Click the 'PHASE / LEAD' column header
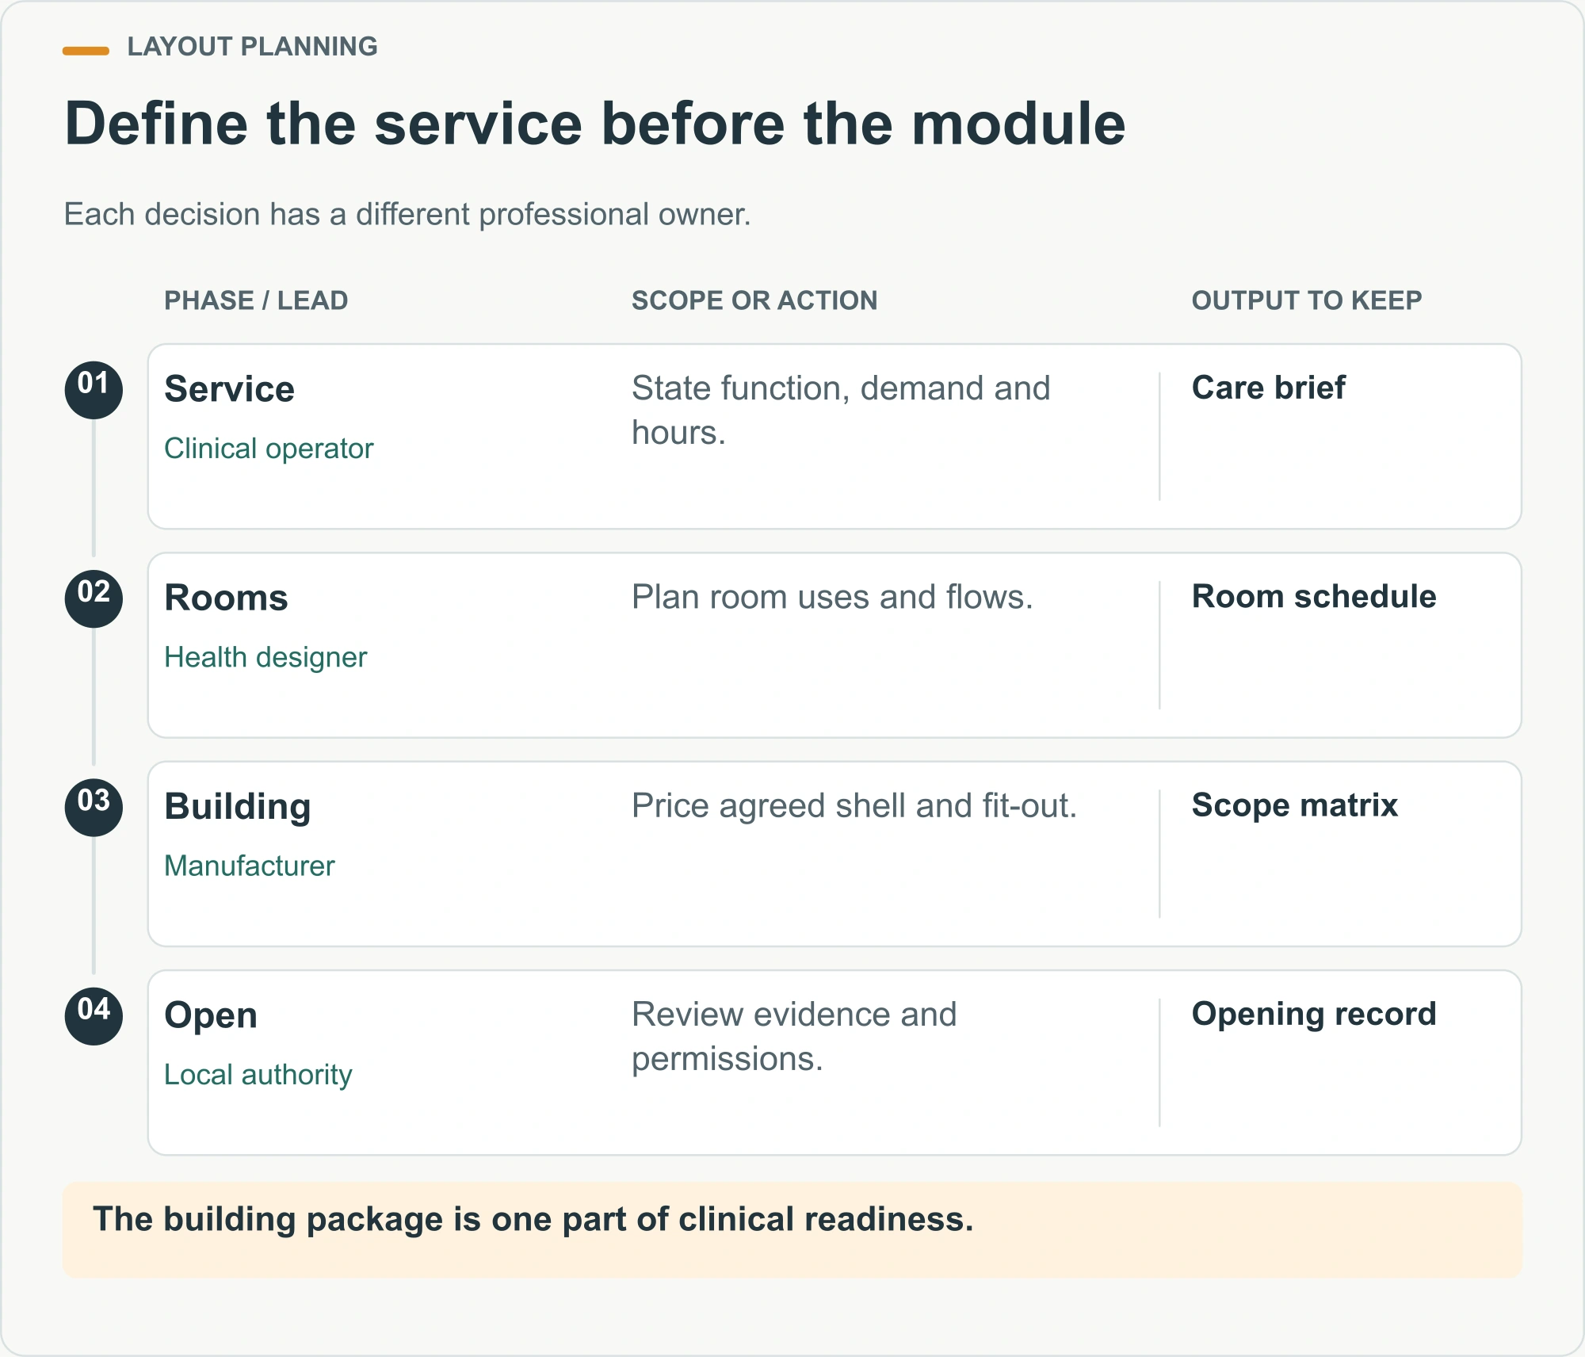The height and width of the screenshot is (1357, 1585). (256, 300)
